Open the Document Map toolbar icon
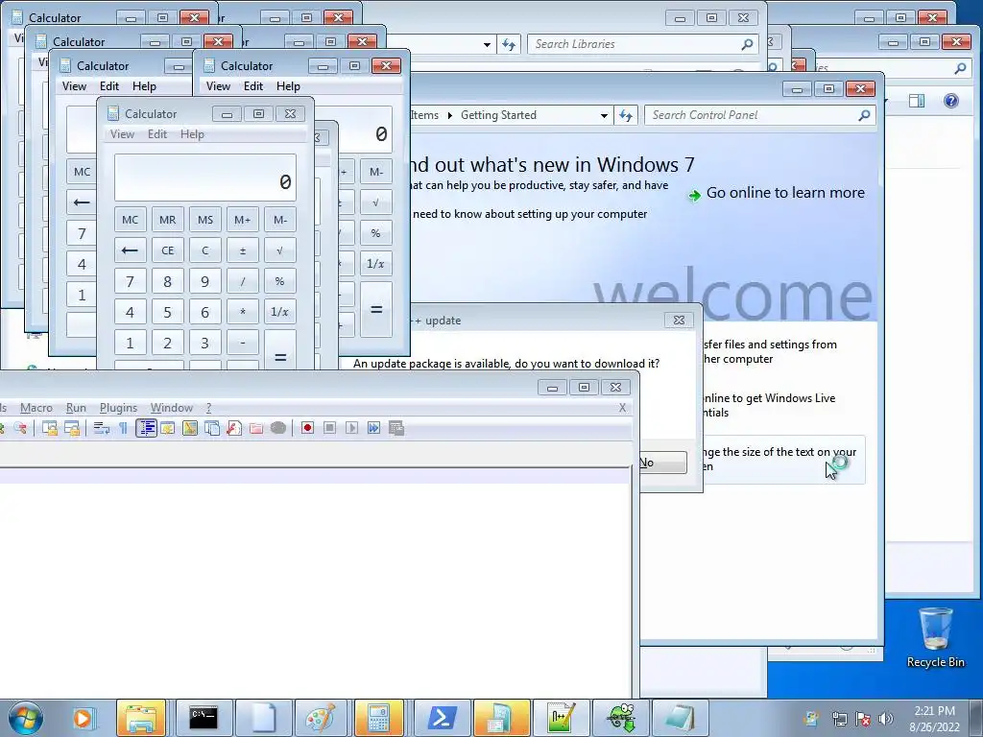983x737 pixels. 190,428
